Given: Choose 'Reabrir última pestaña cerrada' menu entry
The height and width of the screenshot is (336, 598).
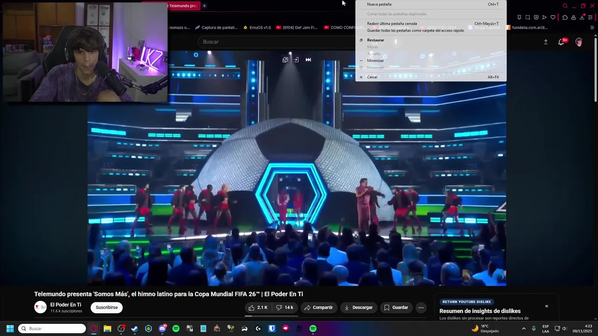Looking at the screenshot, I should click(x=431, y=23).
